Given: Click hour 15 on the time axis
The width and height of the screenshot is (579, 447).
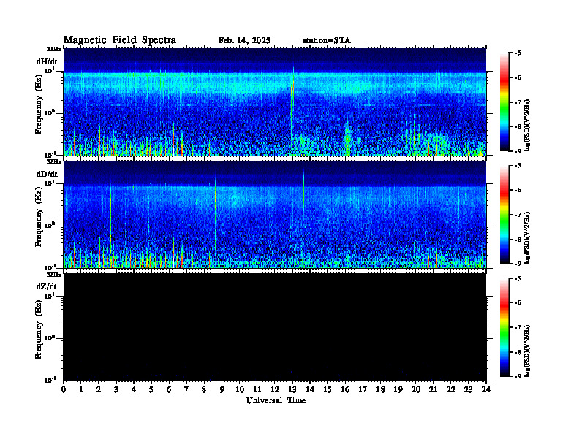Looking at the screenshot, I should [328, 390].
